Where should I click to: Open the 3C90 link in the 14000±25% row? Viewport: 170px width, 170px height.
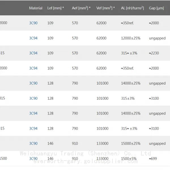(x=33, y=83)
